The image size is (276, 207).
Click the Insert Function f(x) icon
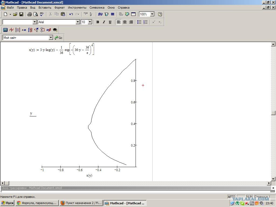(x=100, y=14)
